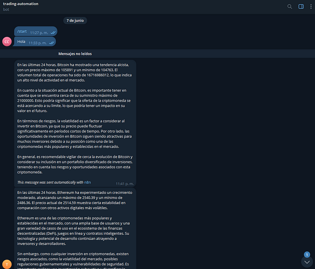315x269 pixels.
Task: Click the paragraph starting 'En general, es recomendable'
Action: [75, 164]
